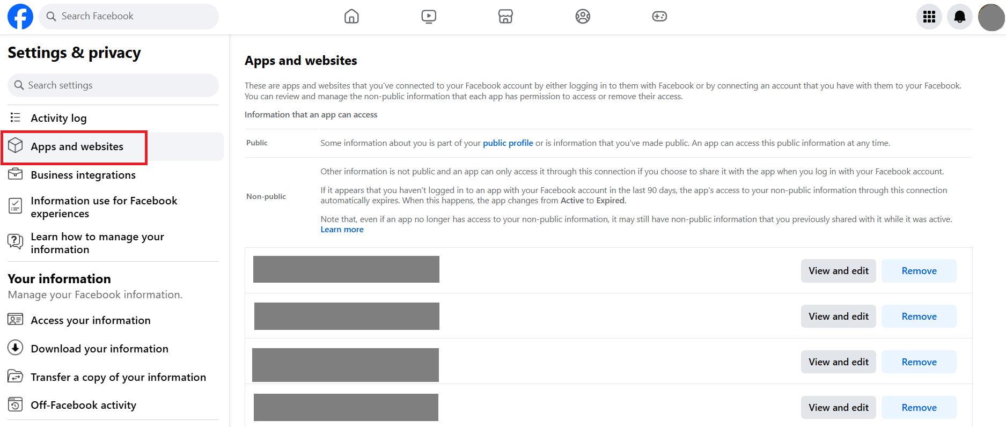Screen dimensions: 1006x427
Task: Open the Watch video icon
Action: click(x=429, y=17)
